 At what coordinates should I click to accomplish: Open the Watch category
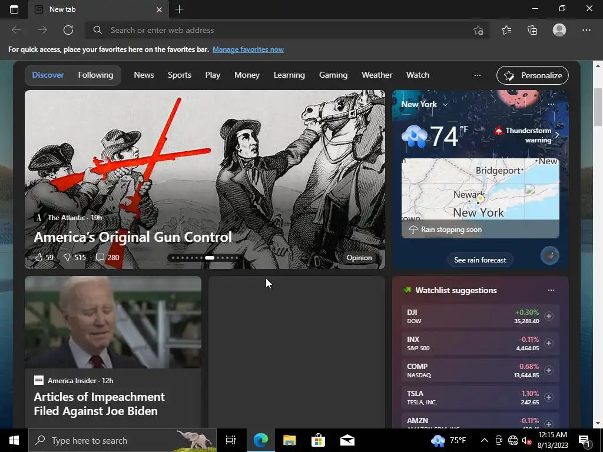click(x=418, y=75)
